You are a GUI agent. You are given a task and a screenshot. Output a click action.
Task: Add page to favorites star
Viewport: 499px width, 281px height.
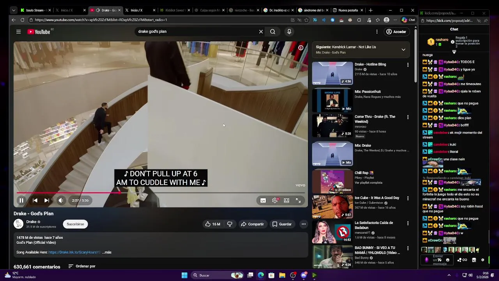click(x=306, y=20)
